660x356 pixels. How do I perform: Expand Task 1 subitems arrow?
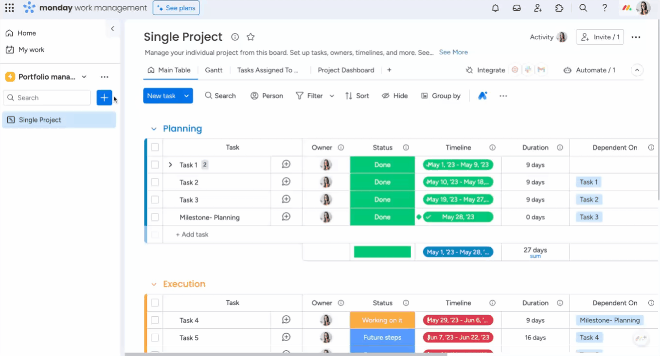point(170,165)
